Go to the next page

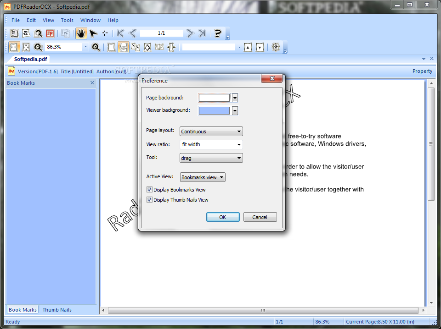point(190,33)
